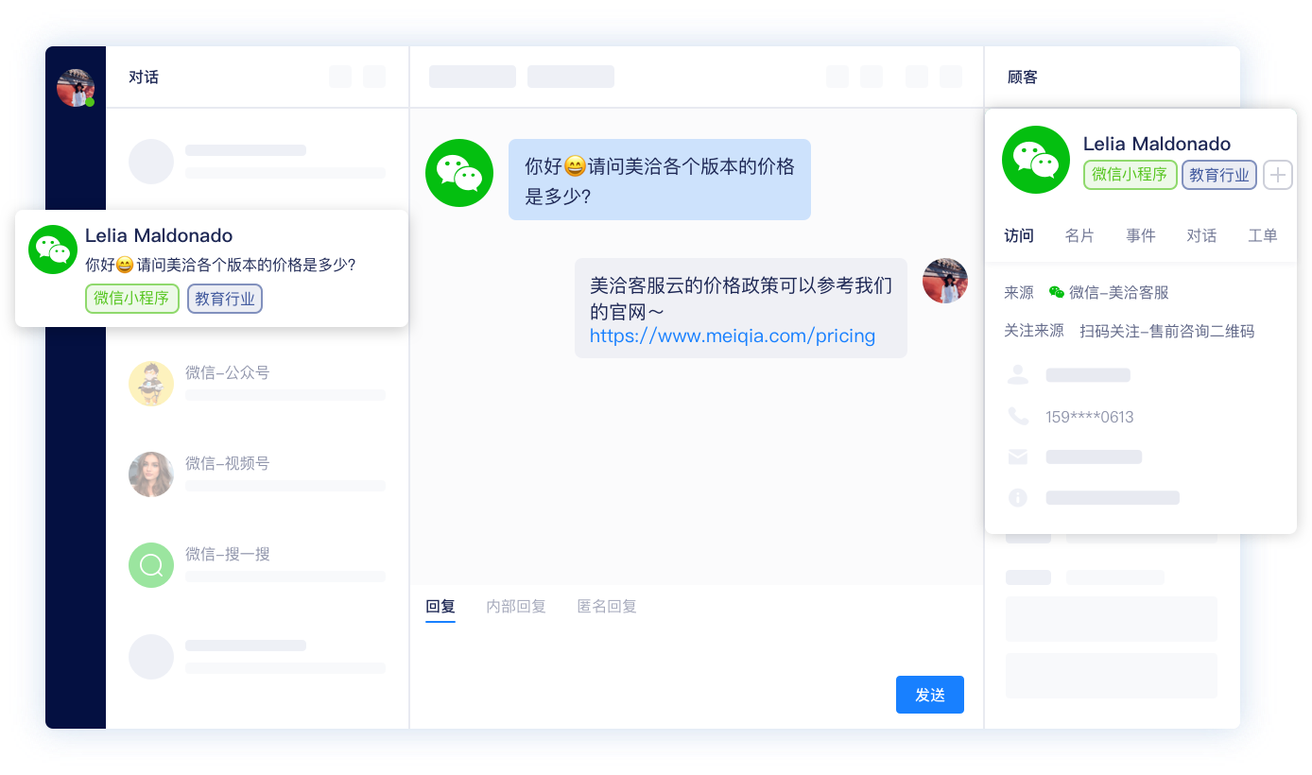Click the small WeChat icon beside 微信-美洽客服
This screenshot has width=1312, height=775.
coord(1057,293)
